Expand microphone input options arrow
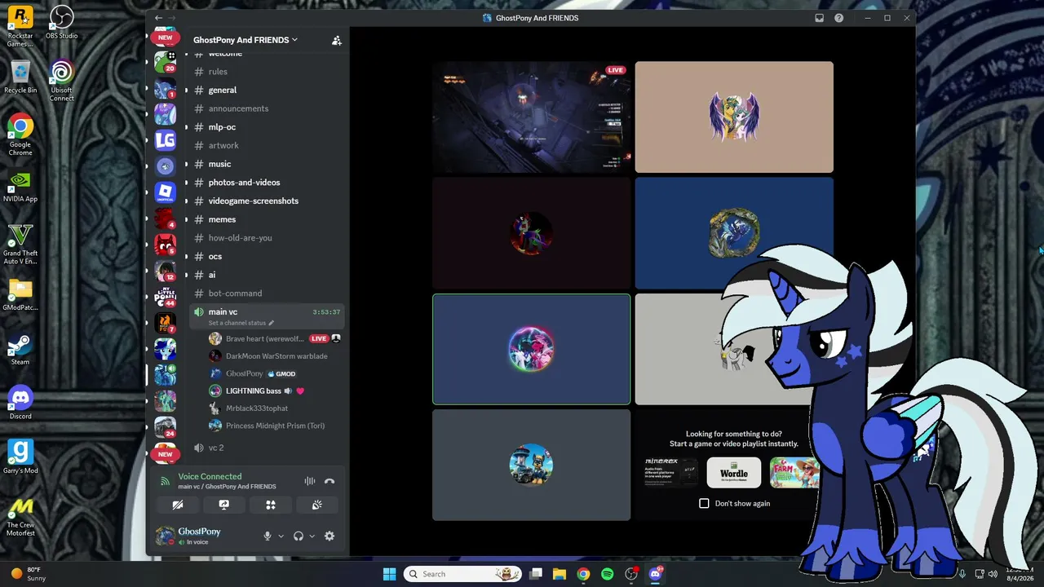 (x=281, y=536)
